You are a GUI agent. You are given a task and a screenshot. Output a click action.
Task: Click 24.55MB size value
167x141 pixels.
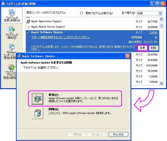153,27
